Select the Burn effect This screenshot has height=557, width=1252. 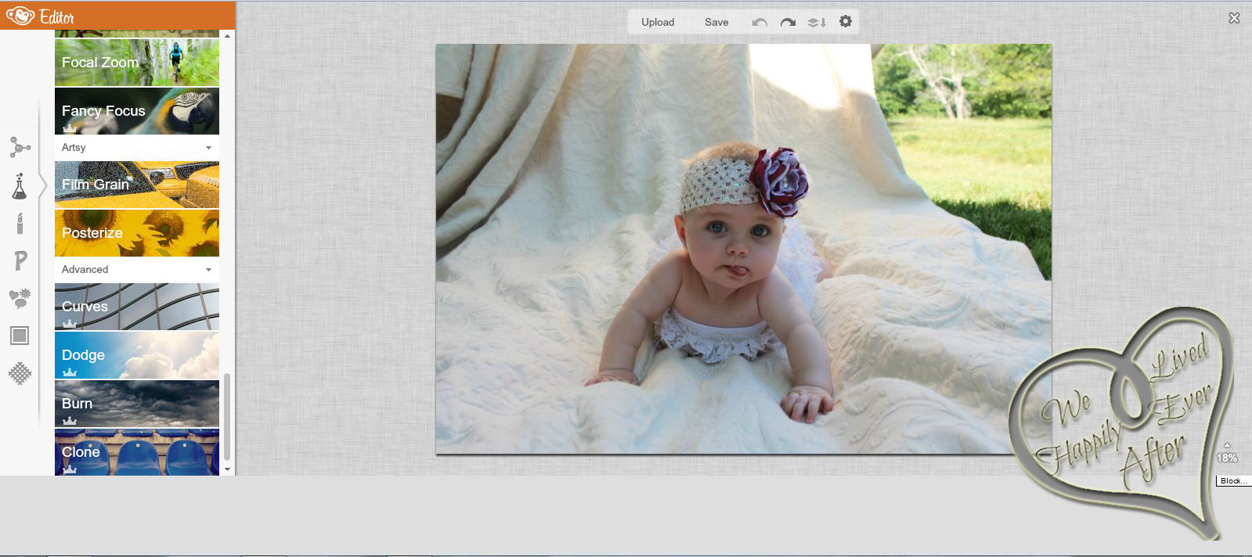pos(137,404)
